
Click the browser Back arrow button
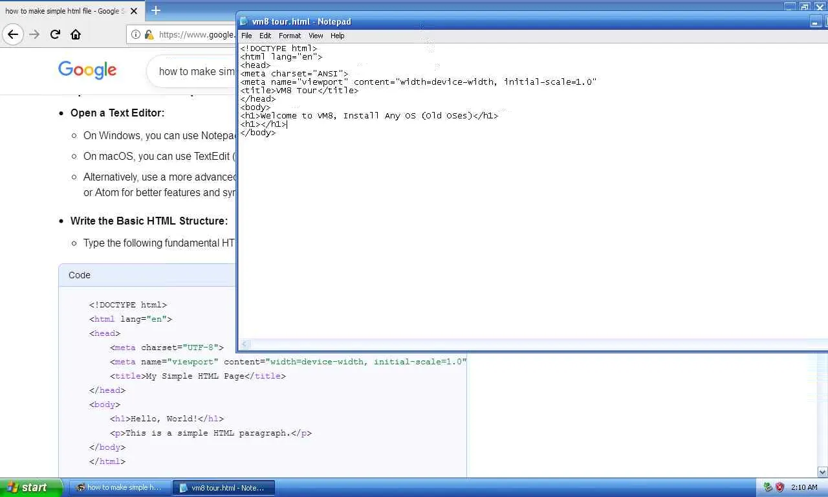click(x=12, y=34)
